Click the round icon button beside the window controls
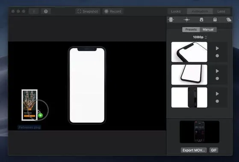Screen dimensions: 239x162 pos(46,12)
